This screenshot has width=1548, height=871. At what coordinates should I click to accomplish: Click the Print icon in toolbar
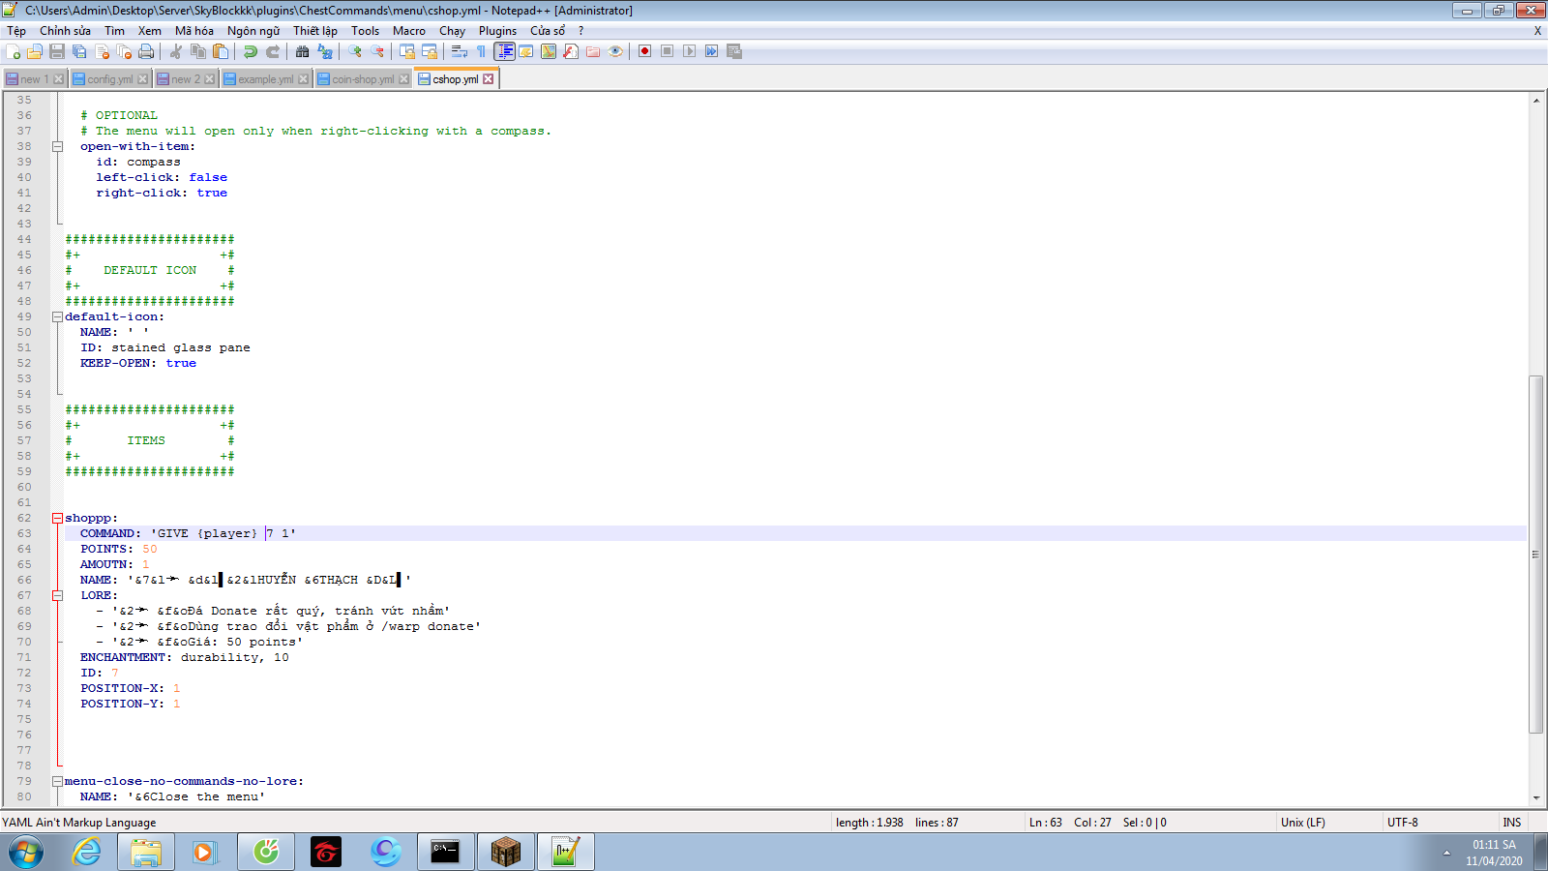tap(146, 51)
